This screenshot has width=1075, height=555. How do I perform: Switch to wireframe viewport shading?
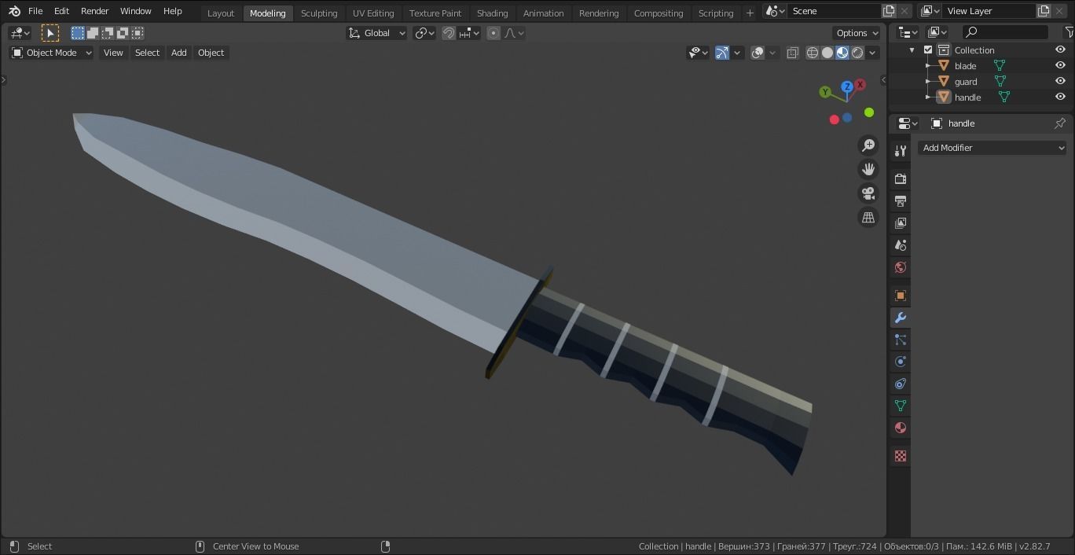point(813,53)
